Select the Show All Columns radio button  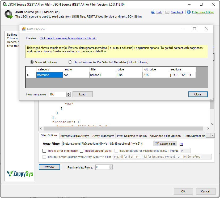(32, 62)
